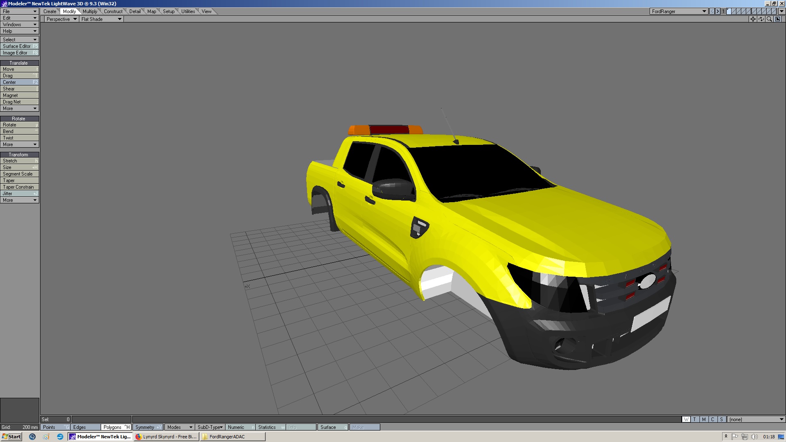Toggle the M morph map mode button
Image resolution: width=786 pixels, height=442 pixels.
click(x=704, y=419)
